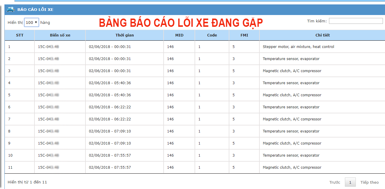Click row 6 detail 'Temperature sensor, evaporator'

(x=291, y=107)
